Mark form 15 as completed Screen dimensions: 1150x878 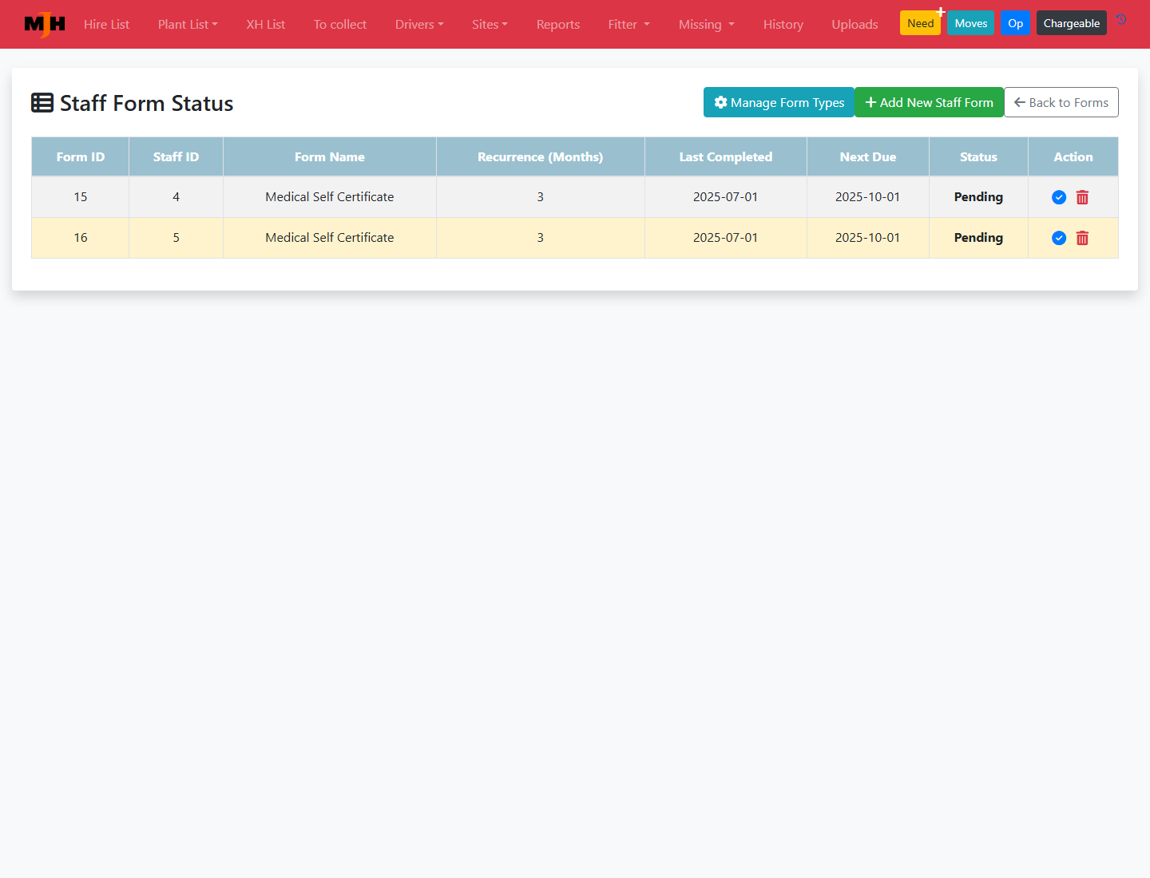coord(1059,197)
